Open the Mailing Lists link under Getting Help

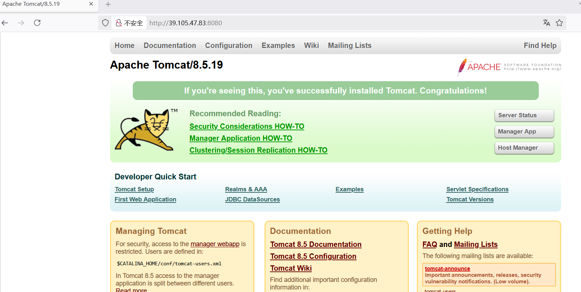(x=476, y=244)
